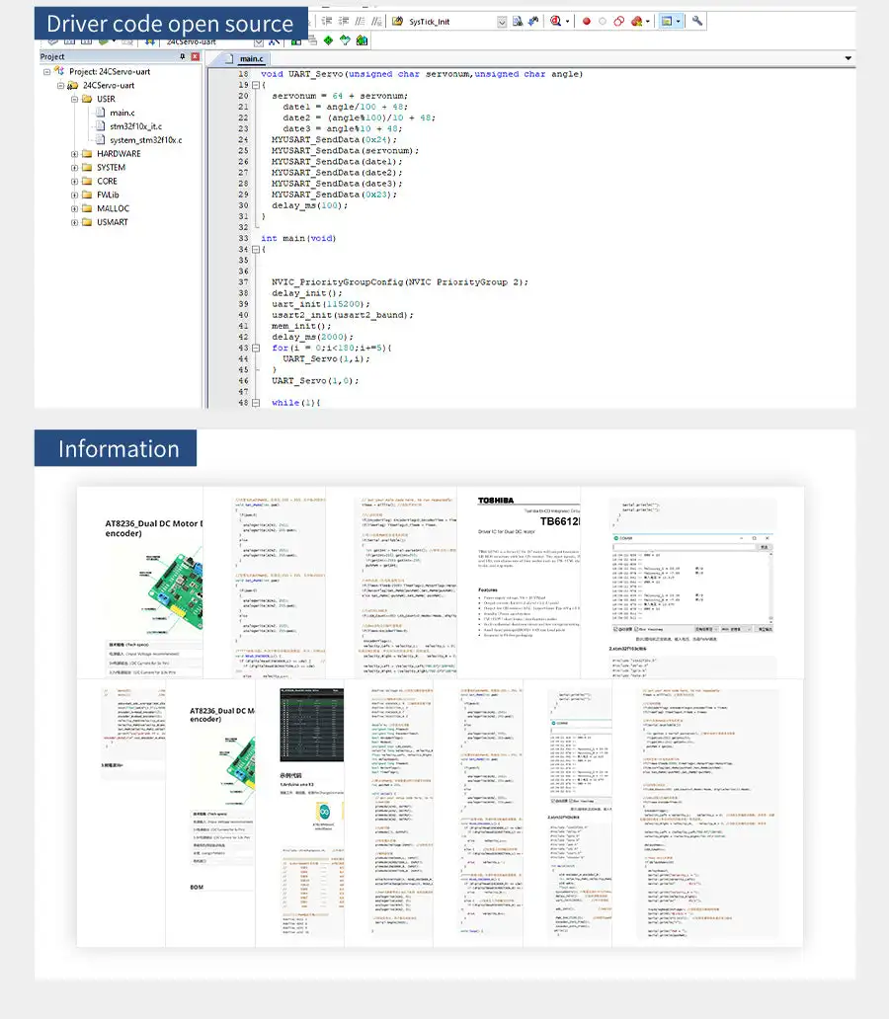Viewport: 889px width, 1019px height.
Task: Open the 24CServo-uart target dropdown
Action: click(259, 41)
